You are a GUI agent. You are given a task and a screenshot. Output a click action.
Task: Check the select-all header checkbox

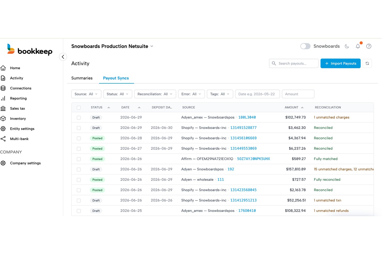[x=79, y=108]
